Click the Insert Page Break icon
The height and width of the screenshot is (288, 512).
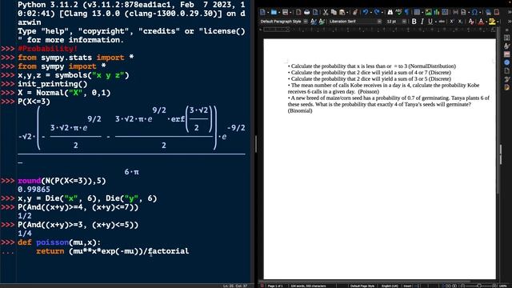click(455, 13)
